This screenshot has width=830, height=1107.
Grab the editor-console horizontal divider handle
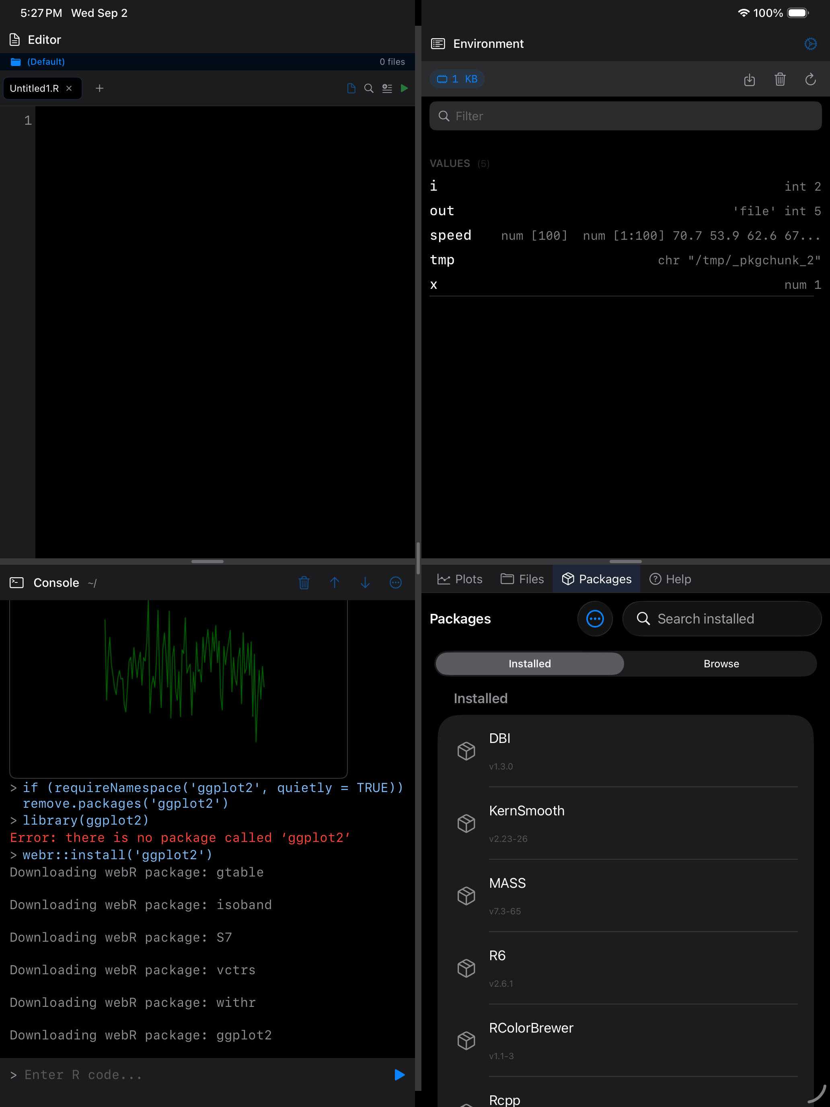[x=207, y=562]
